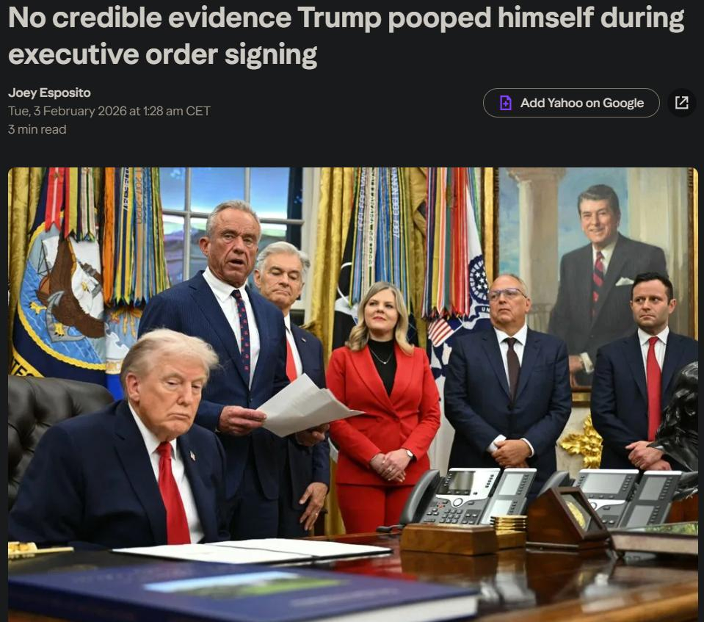Click the far-right man with red tie
The width and height of the screenshot is (704, 622).
[x=645, y=373]
